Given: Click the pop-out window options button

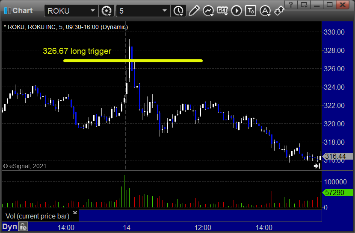Looking at the screenshot, I should tap(304, 5).
